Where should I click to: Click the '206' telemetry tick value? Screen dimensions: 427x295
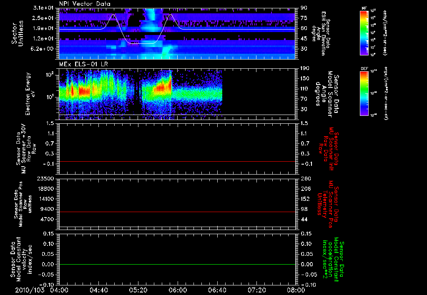(305, 189)
